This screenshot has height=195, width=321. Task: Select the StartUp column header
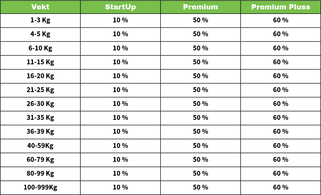120,7
